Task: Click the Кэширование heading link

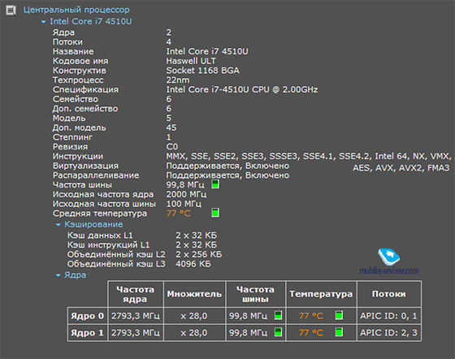Action: pyautogui.click(x=93, y=224)
